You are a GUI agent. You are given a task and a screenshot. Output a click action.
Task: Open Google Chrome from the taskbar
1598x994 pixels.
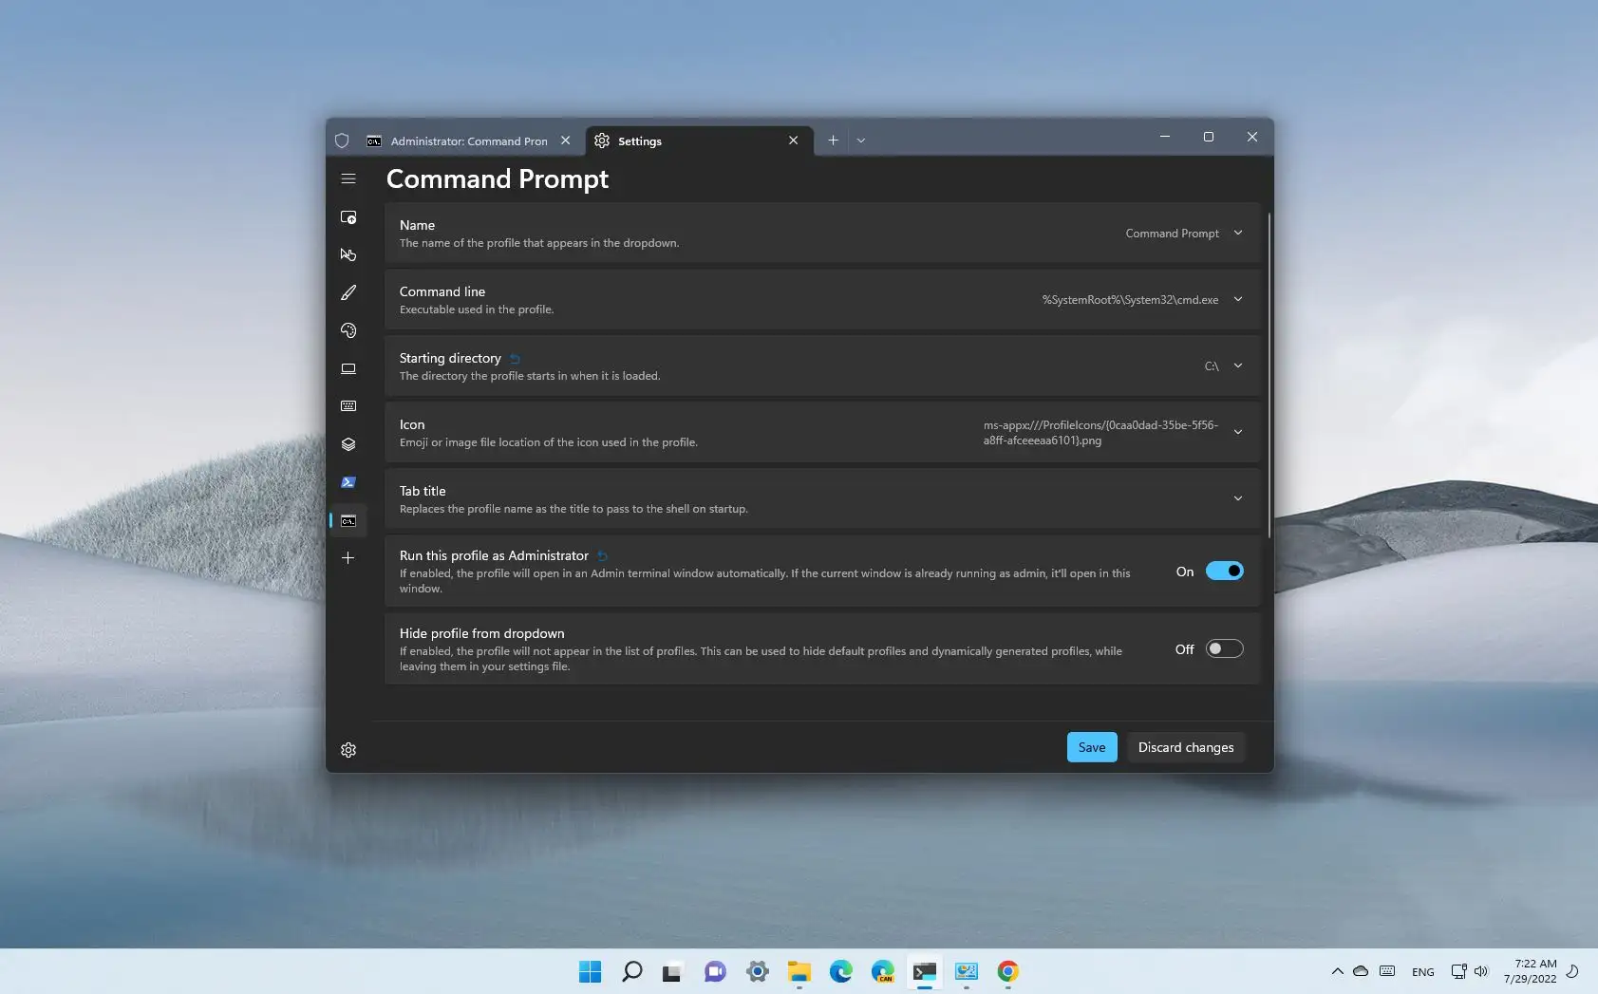(x=1007, y=971)
